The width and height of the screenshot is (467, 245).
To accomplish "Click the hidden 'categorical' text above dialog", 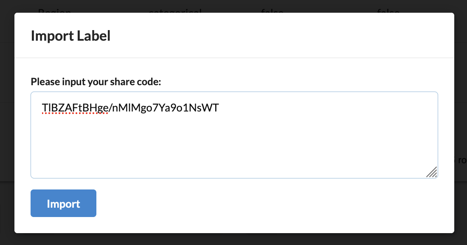I will tap(175, 11).
